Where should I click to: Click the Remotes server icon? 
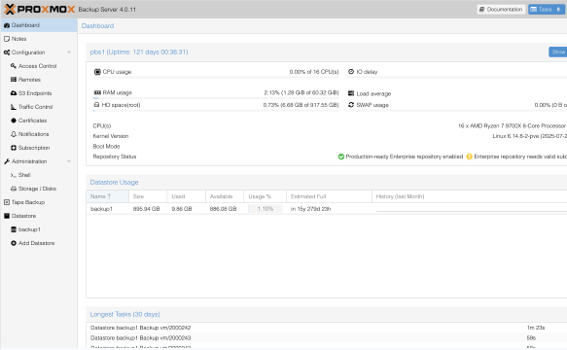pos(14,80)
